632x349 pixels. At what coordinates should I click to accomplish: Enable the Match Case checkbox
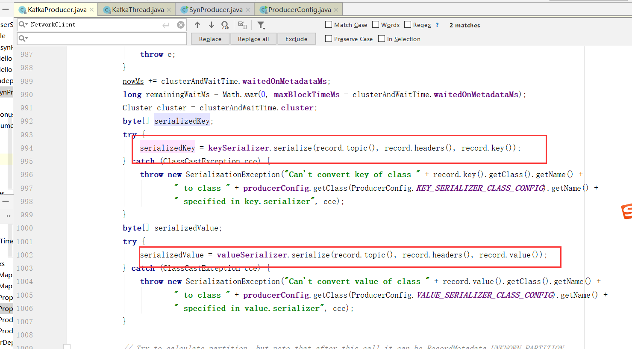pos(329,24)
